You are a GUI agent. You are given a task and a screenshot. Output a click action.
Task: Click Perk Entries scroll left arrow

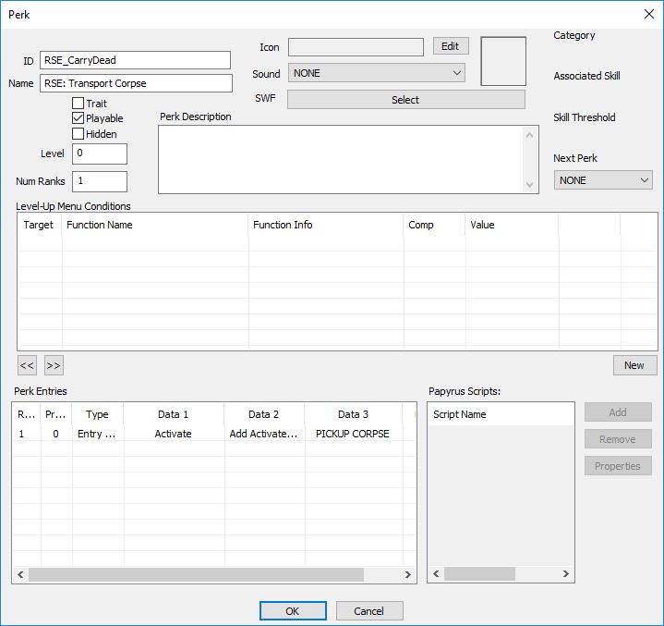[20, 575]
